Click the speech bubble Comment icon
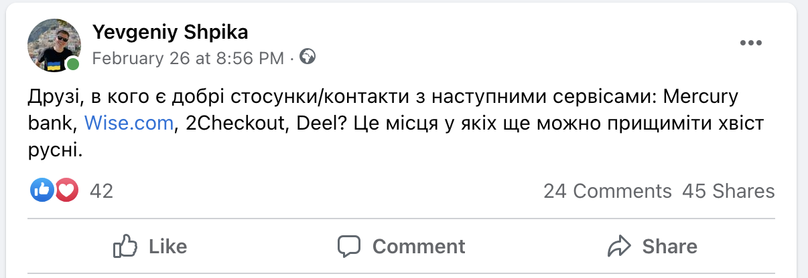Image resolution: width=808 pixels, height=278 pixels. [349, 247]
